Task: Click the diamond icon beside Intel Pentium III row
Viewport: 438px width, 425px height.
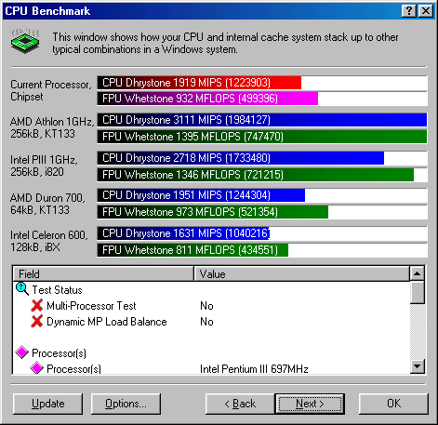Action: click(36, 368)
